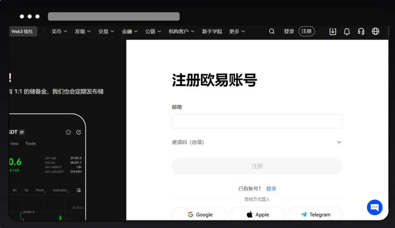Sign in with Apple button
The image size is (395, 228).
pyautogui.click(x=257, y=215)
